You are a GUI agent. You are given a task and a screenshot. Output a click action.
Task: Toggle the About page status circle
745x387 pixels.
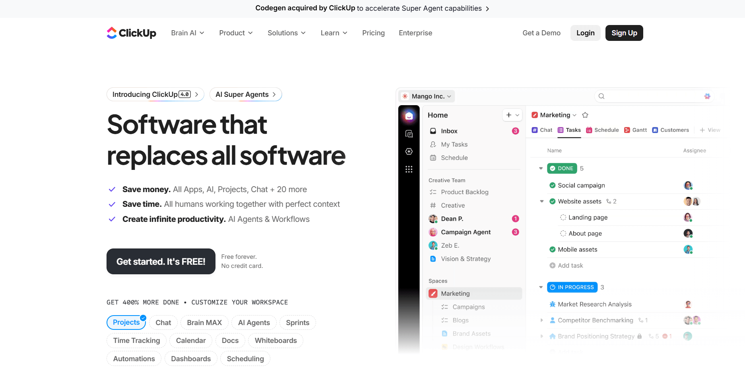(563, 233)
